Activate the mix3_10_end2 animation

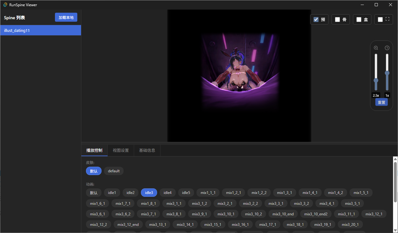[316, 214]
